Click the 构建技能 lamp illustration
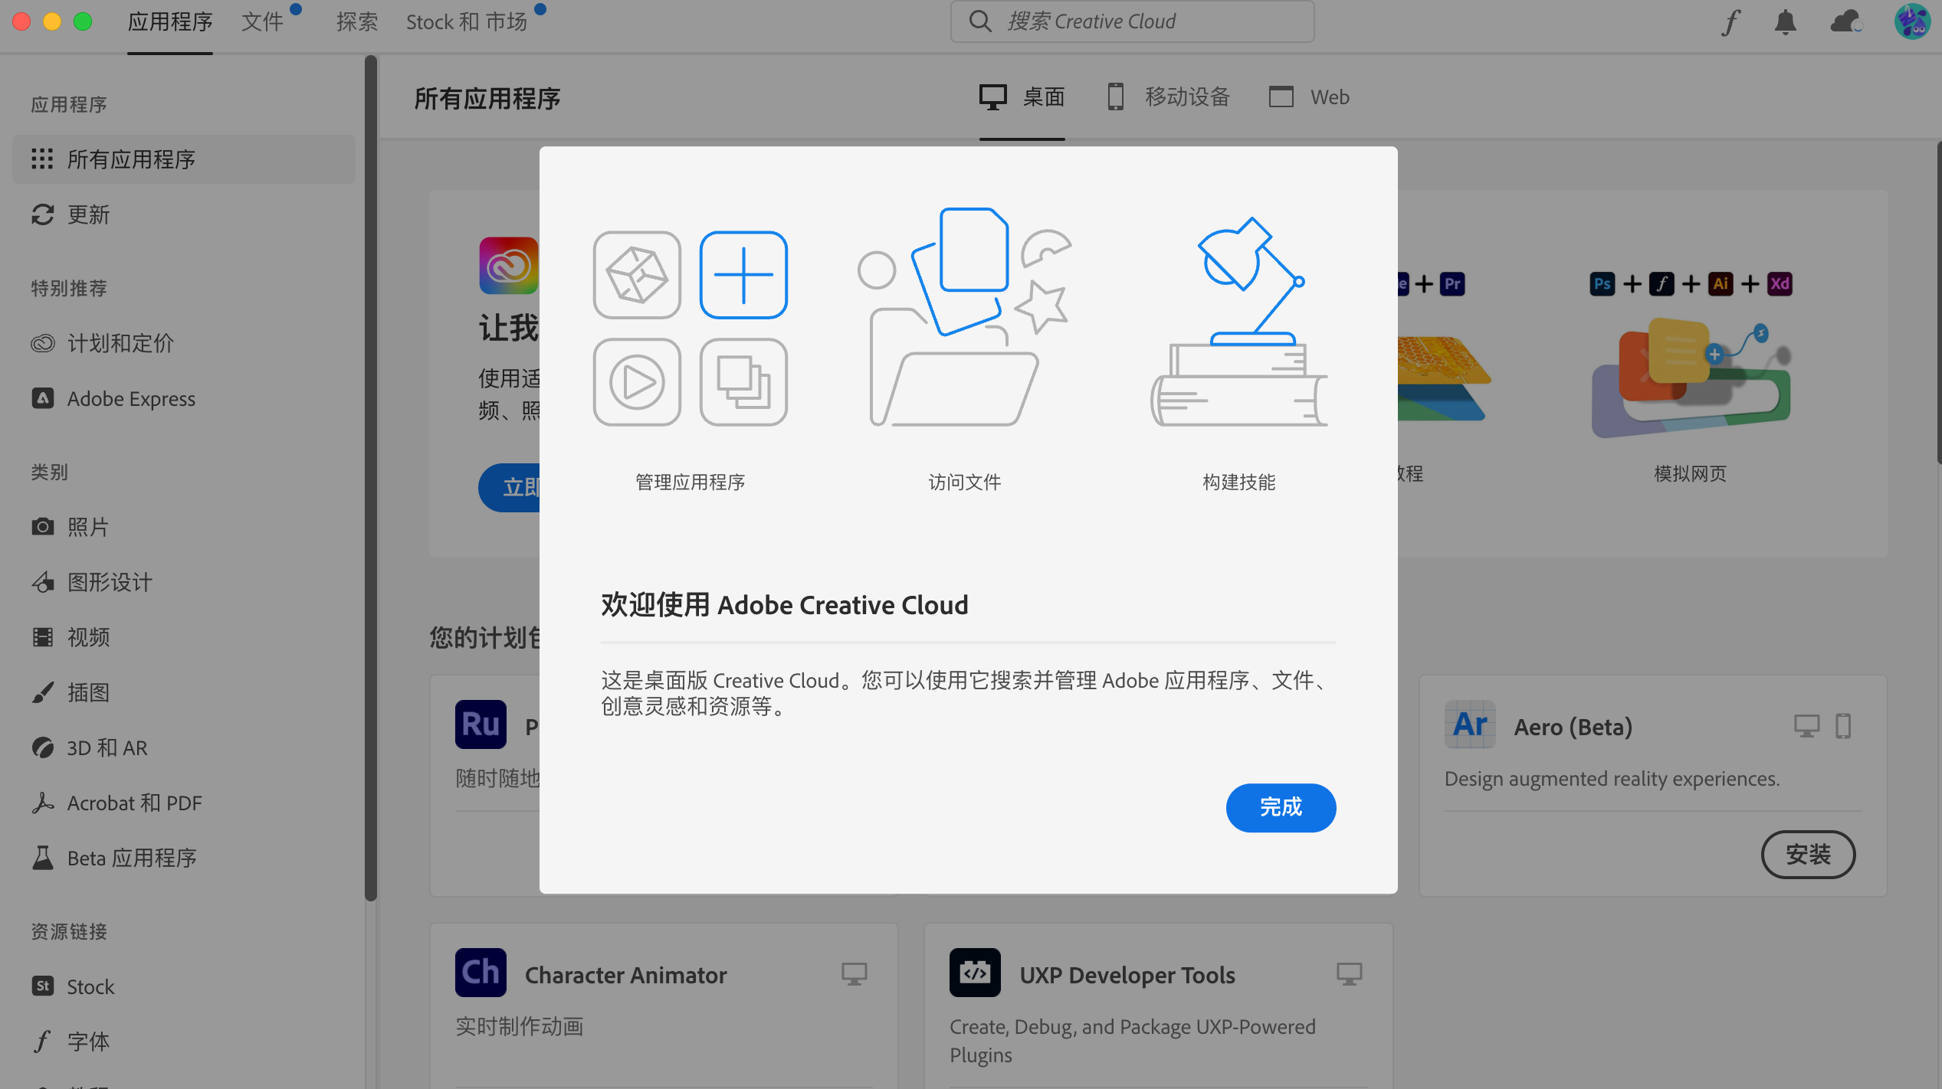 (1239, 322)
